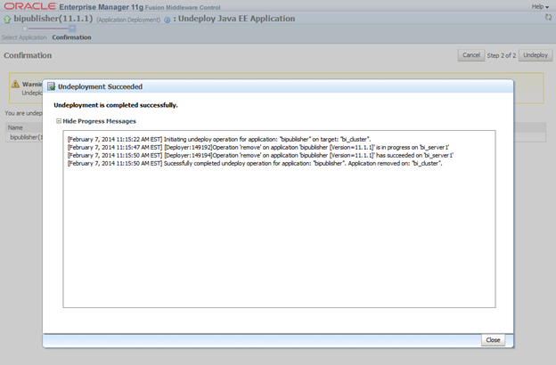Click the yellow Warning triangle icon

click(x=14, y=85)
